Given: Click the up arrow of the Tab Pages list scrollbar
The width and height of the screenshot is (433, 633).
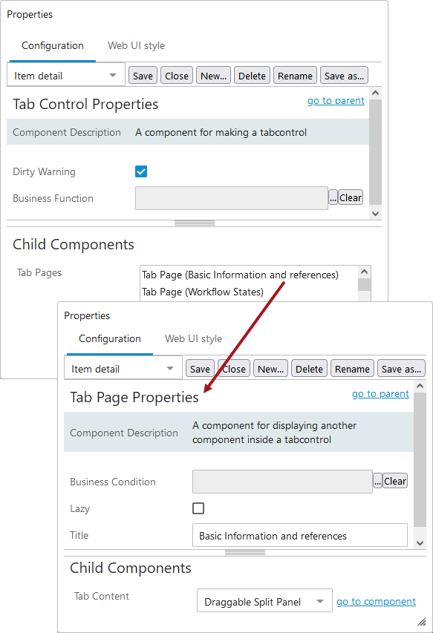Looking at the screenshot, I should click(x=365, y=272).
